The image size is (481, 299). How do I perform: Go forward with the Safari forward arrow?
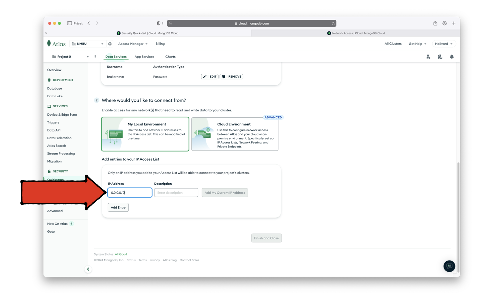[x=97, y=23]
